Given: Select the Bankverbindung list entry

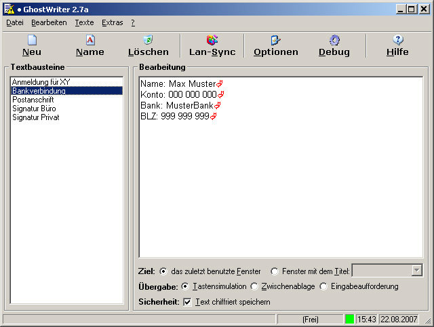Looking at the screenshot, I should [66, 91].
